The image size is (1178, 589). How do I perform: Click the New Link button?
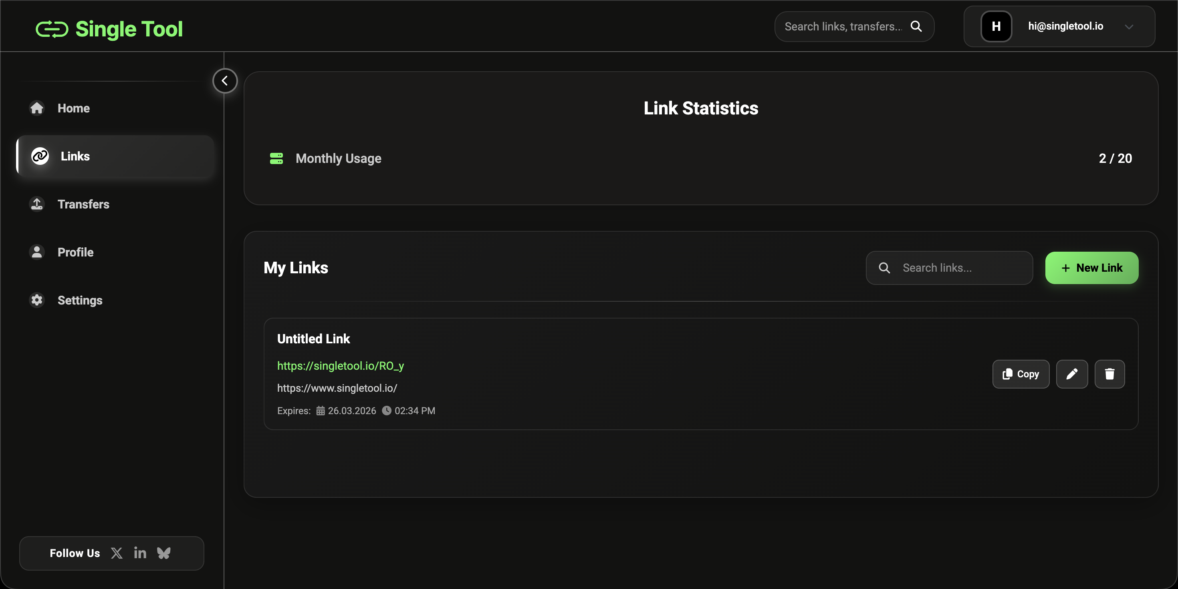tap(1091, 268)
